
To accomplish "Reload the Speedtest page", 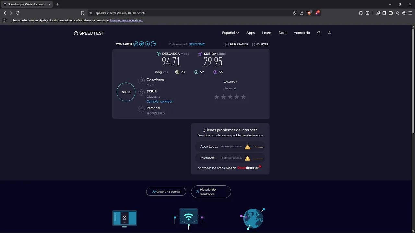I will (x=18, y=13).
